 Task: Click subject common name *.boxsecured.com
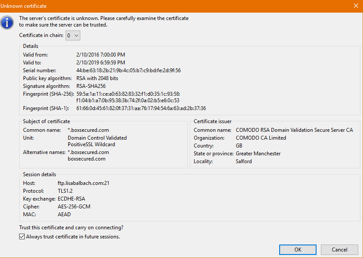pyautogui.click(x=88, y=130)
